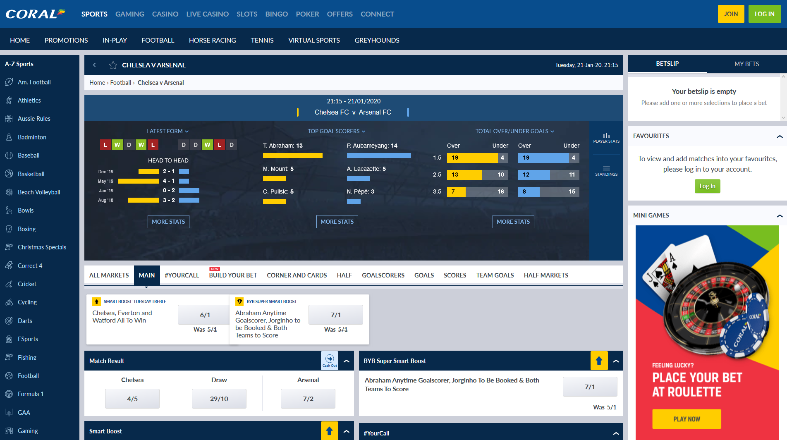This screenshot has width=787, height=440.
Task: Click More Stats under Over/Under Goals
Action: [513, 222]
